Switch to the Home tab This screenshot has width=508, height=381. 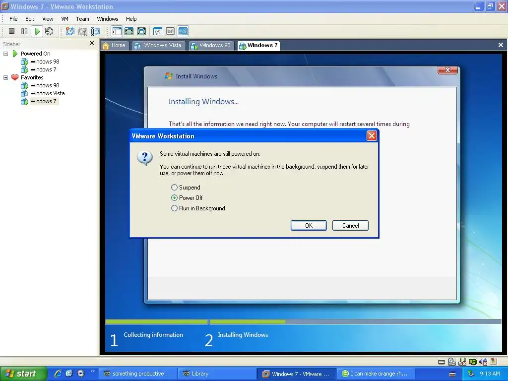pyautogui.click(x=115, y=45)
